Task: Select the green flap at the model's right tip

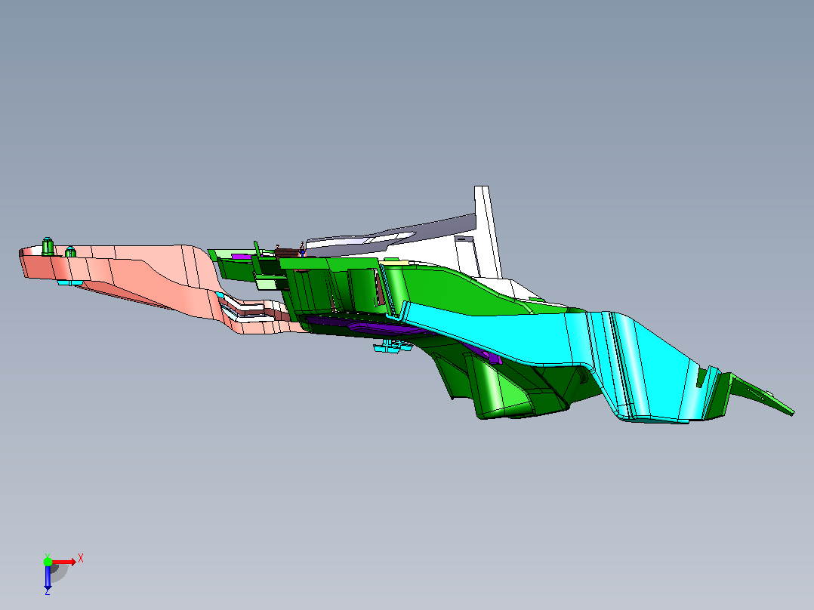Action: coord(759,394)
